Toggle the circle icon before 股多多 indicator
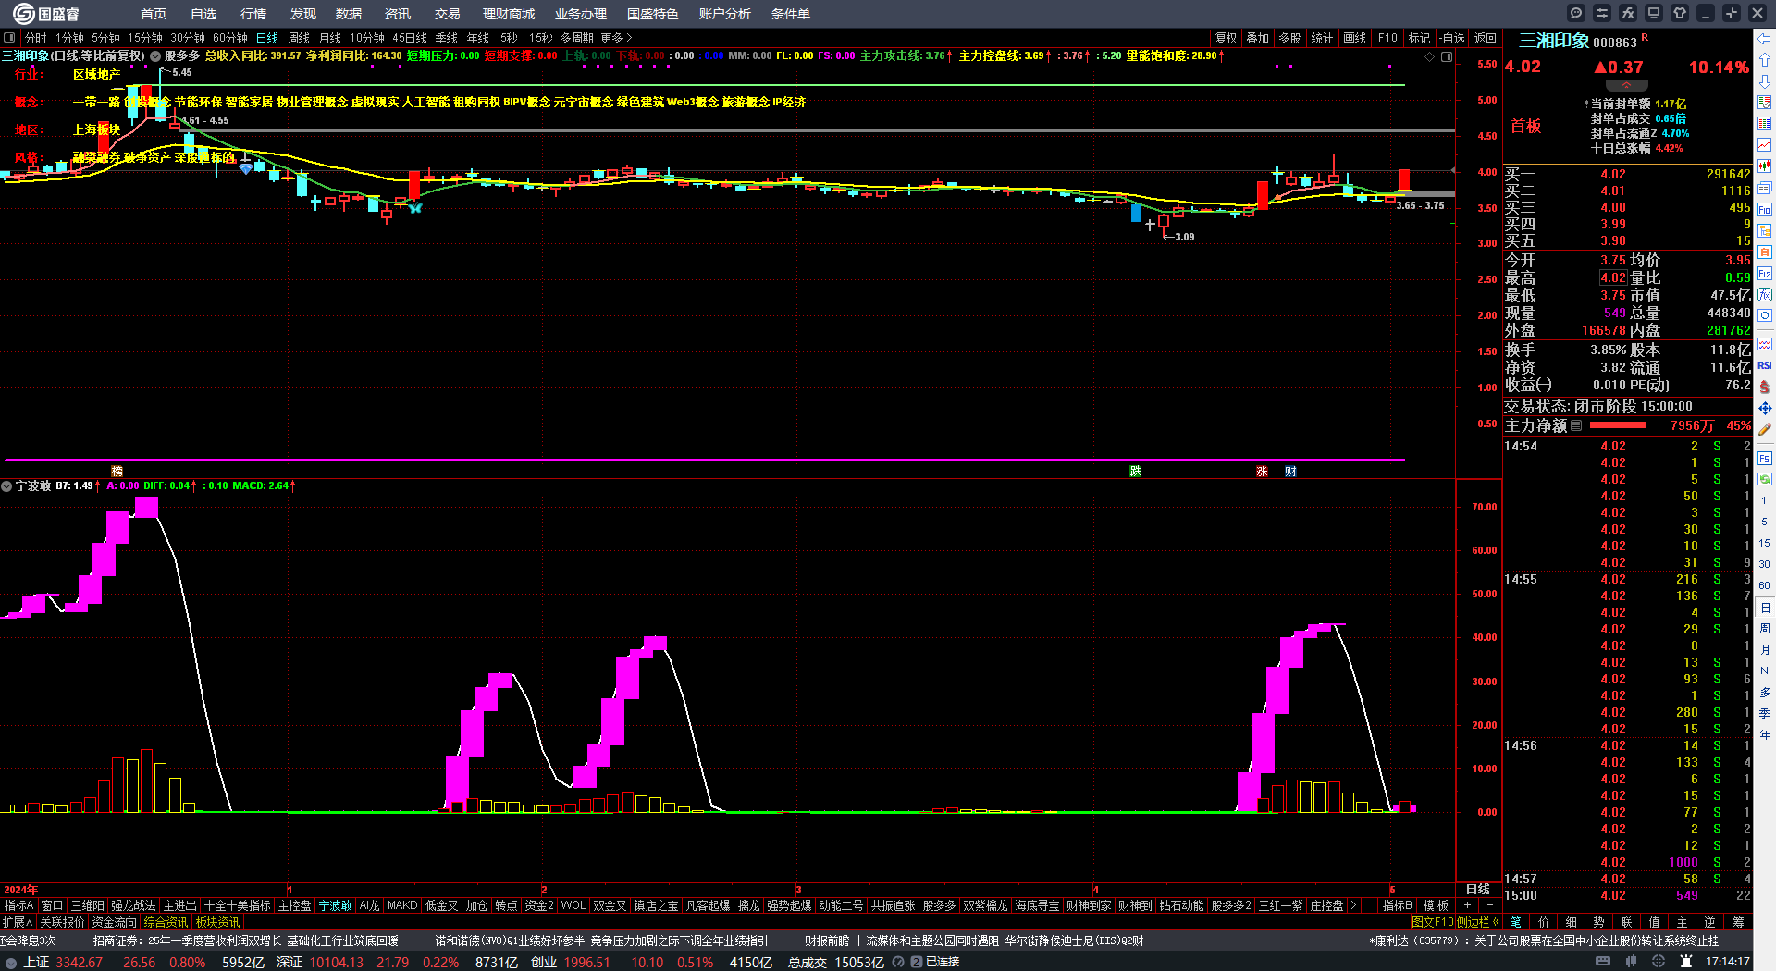Screen dimensions: 1776x971 coord(155,56)
